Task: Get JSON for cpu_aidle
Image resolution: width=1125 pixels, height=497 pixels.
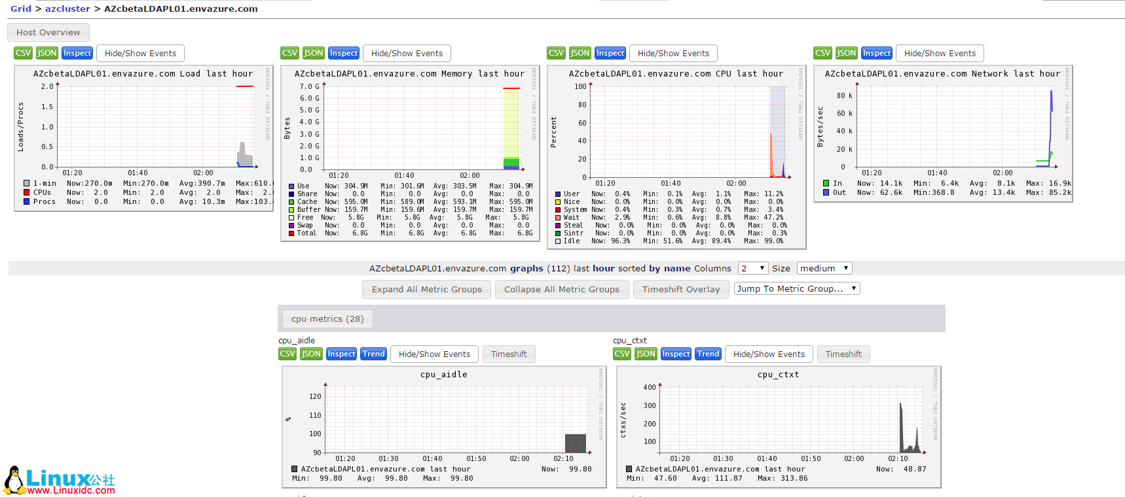Action: 312,354
